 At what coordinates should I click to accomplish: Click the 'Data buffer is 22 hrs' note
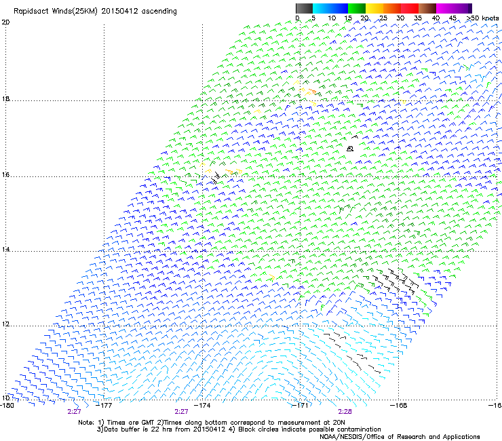pos(239,429)
